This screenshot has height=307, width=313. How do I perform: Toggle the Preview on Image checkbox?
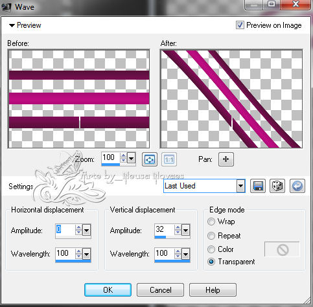[240, 25]
